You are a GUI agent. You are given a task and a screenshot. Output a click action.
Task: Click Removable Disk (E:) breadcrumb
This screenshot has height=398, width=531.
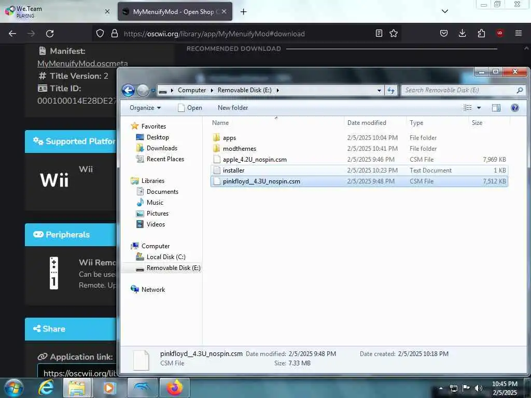(245, 90)
